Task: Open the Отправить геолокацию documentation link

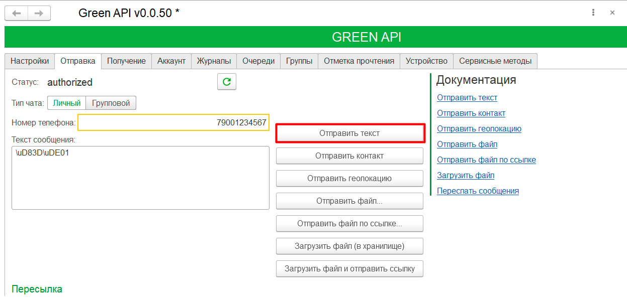Action: pyautogui.click(x=479, y=129)
